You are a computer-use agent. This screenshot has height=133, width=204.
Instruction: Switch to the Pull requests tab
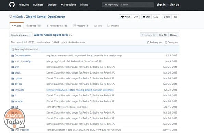point(57,26)
